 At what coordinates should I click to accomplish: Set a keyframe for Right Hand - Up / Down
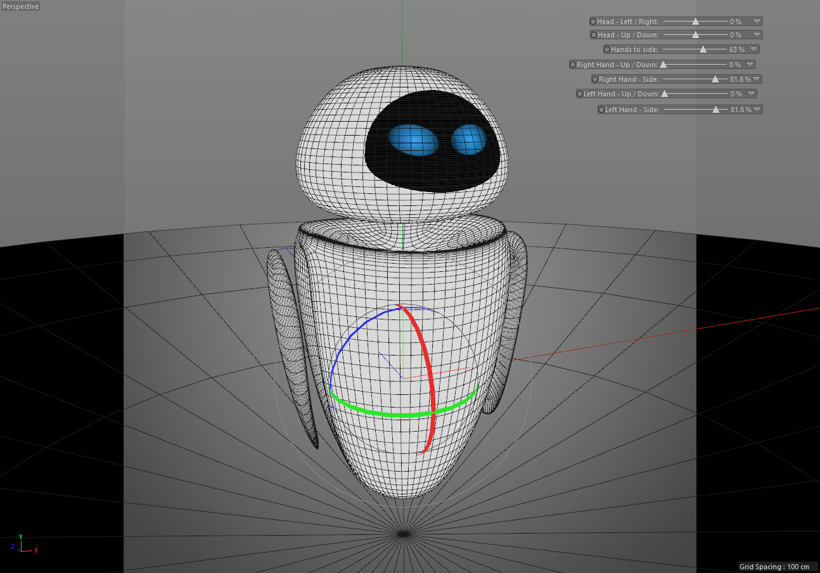click(572, 64)
